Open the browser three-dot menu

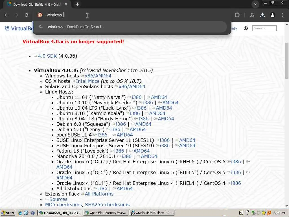click(283, 15)
